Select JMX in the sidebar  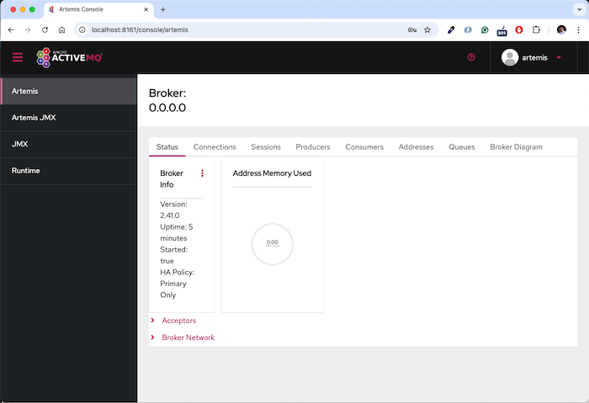click(x=69, y=144)
